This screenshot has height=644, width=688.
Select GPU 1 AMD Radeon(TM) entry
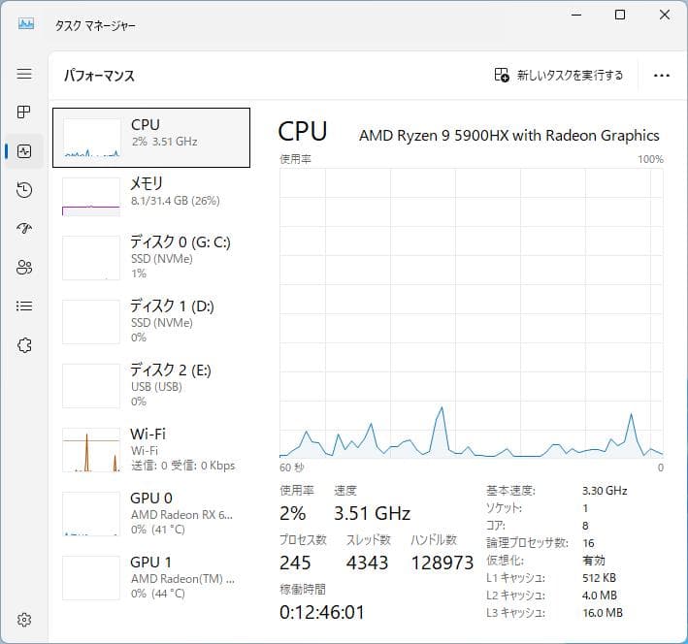click(151, 577)
